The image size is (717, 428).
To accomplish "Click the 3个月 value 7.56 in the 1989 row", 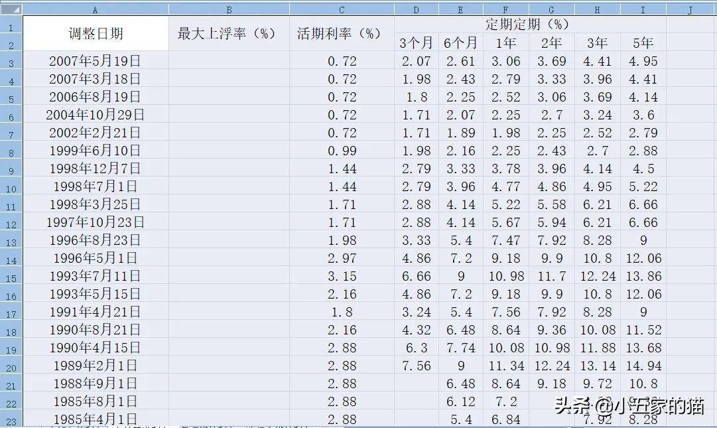I will [416, 365].
